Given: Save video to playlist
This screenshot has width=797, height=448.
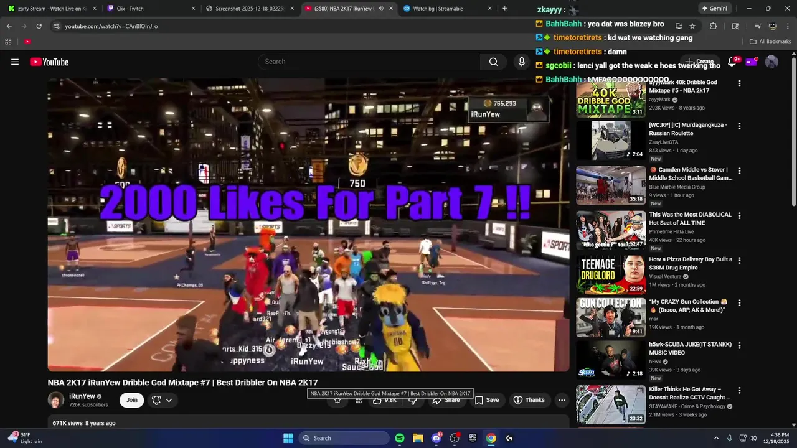Looking at the screenshot, I should 487,400.
